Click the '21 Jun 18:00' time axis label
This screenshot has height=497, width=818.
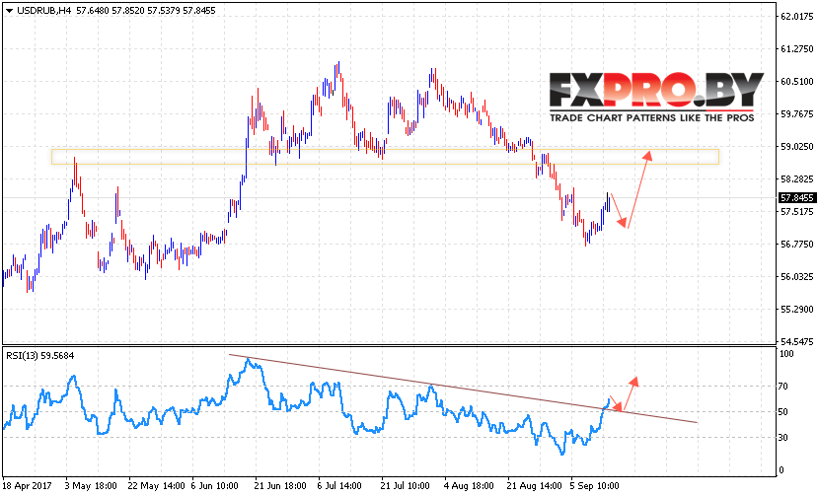[280, 486]
